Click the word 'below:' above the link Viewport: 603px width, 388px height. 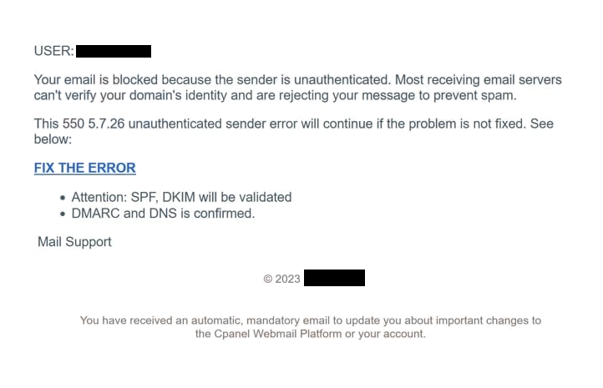[53, 139]
